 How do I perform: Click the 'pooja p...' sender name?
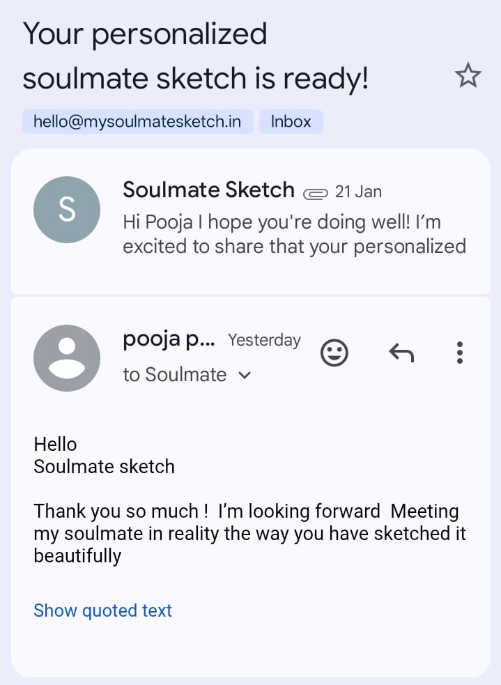click(x=169, y=339)
